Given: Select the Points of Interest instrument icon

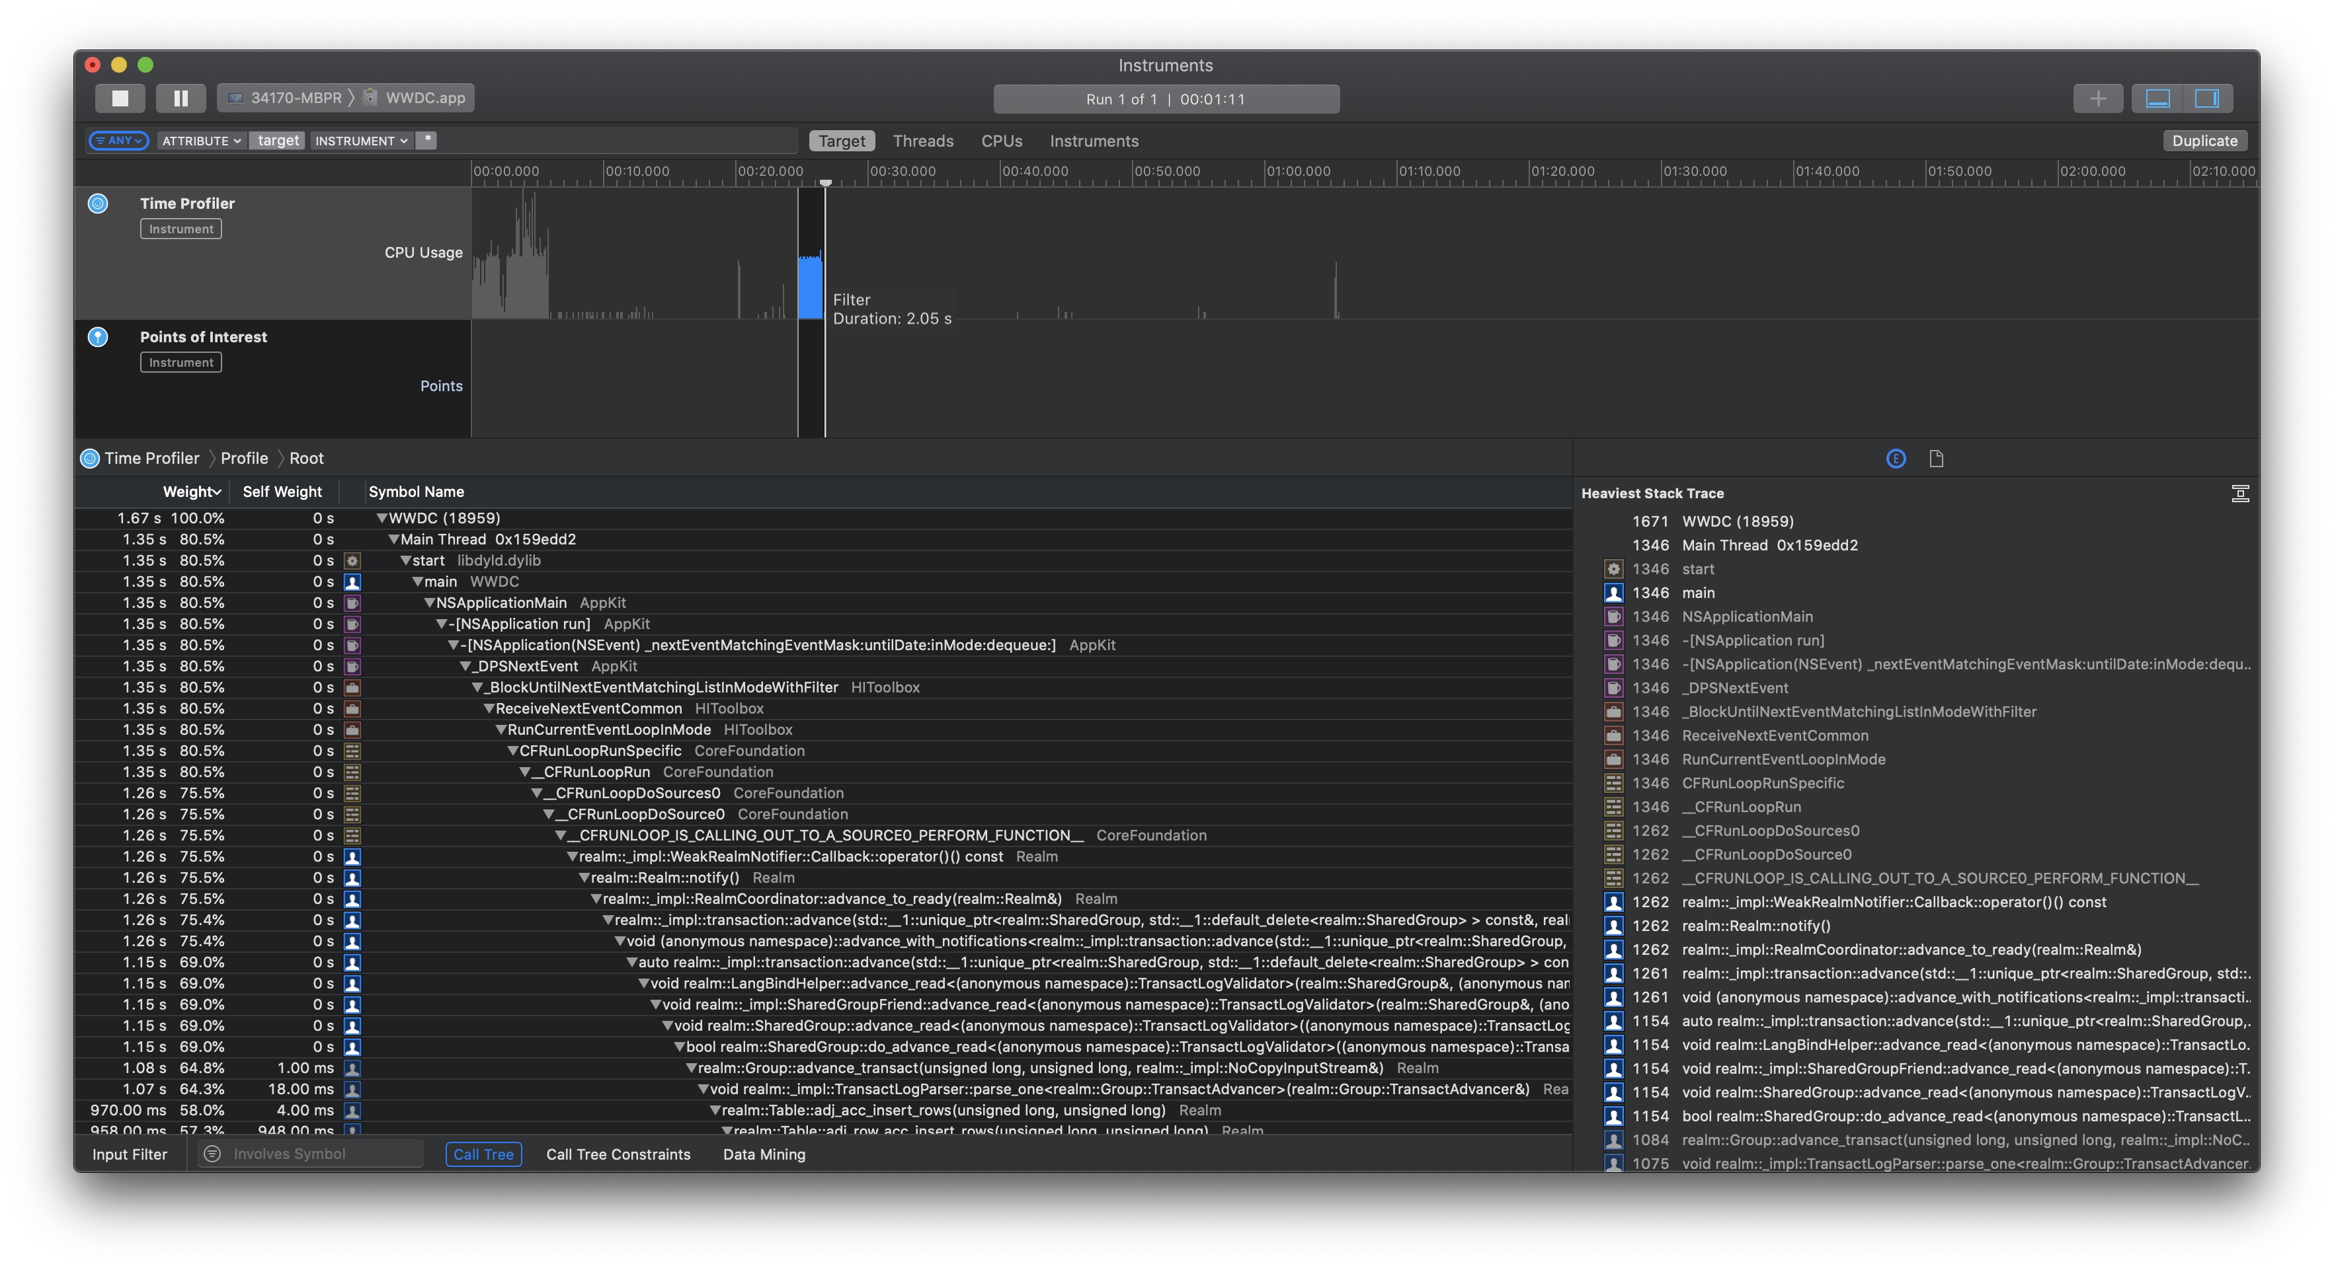Looking at the screenshot, I should [x=98, y=336].
